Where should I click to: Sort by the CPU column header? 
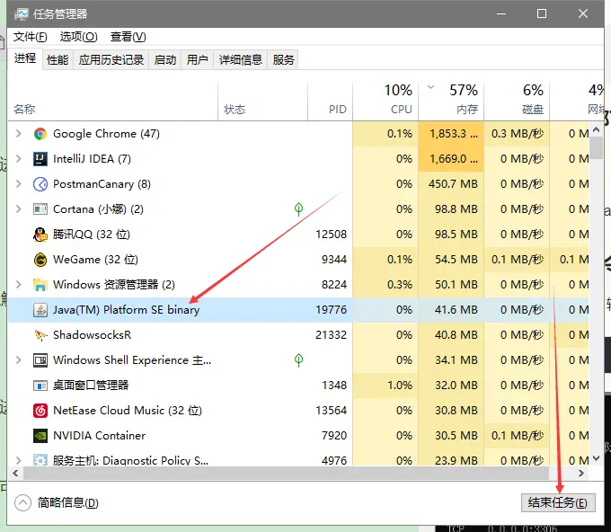click(x=385, y=102)
